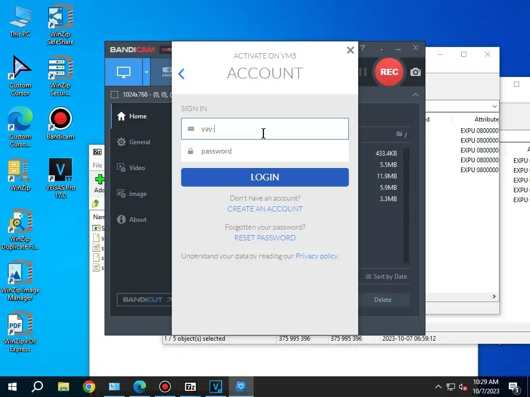Open WinZip PDF Express desktop icon
Viewport: 530px width, 397px height.
20,332
